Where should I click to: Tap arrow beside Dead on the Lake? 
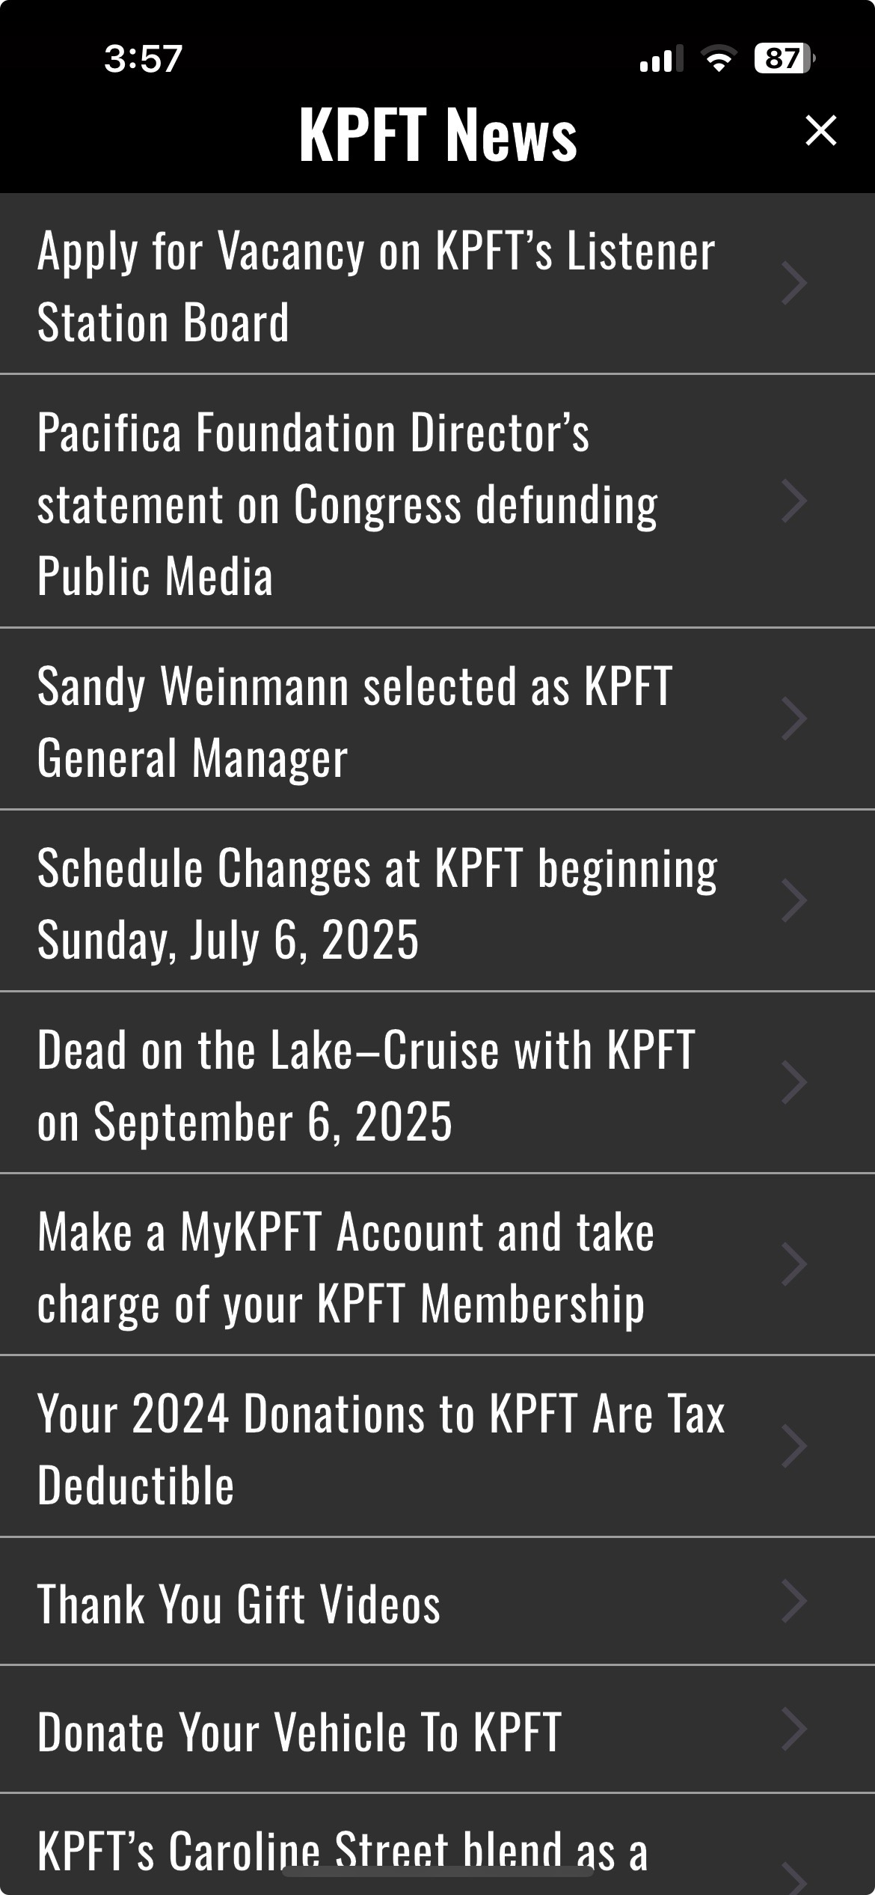pos(793,1082)
